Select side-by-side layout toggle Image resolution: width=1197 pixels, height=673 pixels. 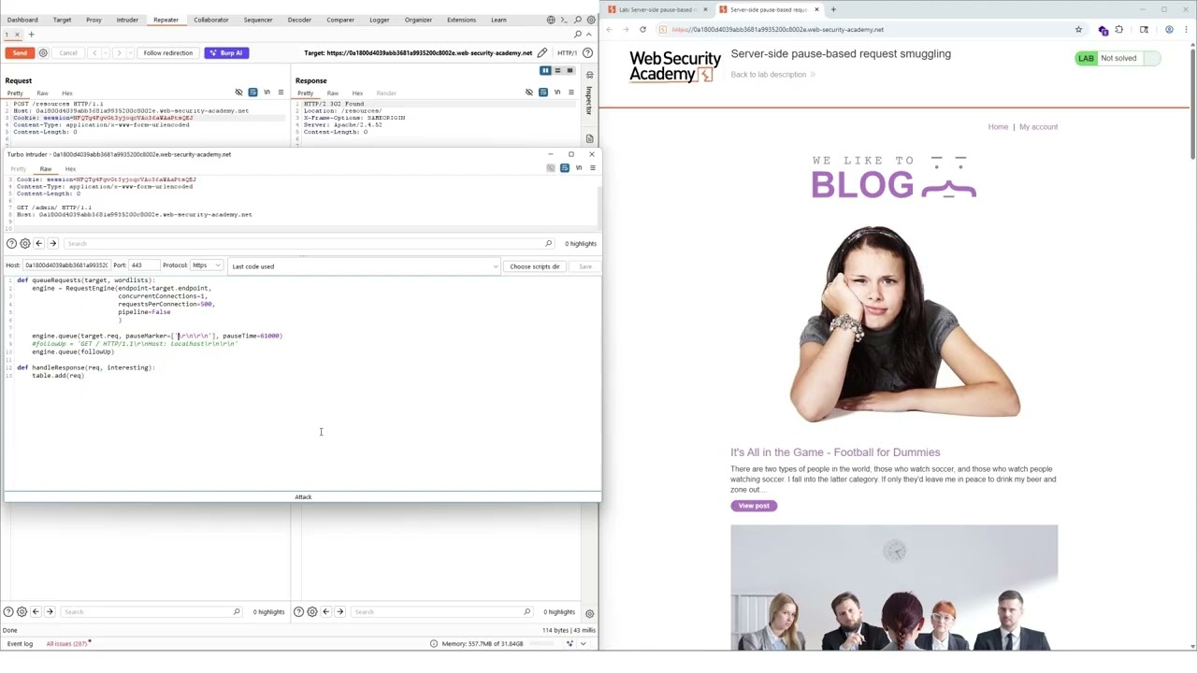(545, 71)
